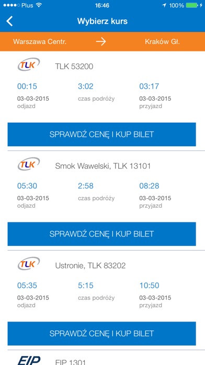Tap the Wi-Fi icon in status bar
The width and height of the screenshot is (205, 365).
[x=39, y=5]
